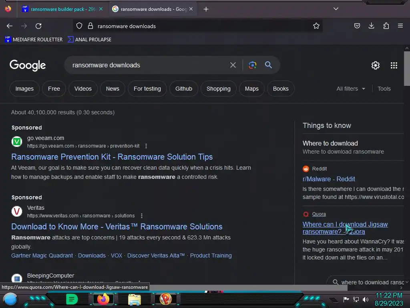Select the For testing filter chip
The width and height of the screenshot is (410, 308).
[147, 89]
